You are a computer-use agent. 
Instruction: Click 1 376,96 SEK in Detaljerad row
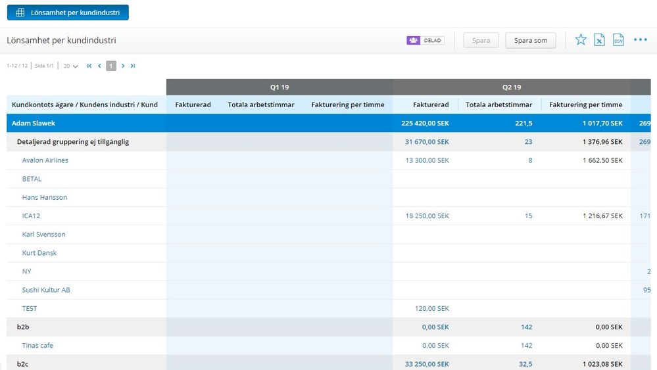pyautogui.click(x=602, y=142)
